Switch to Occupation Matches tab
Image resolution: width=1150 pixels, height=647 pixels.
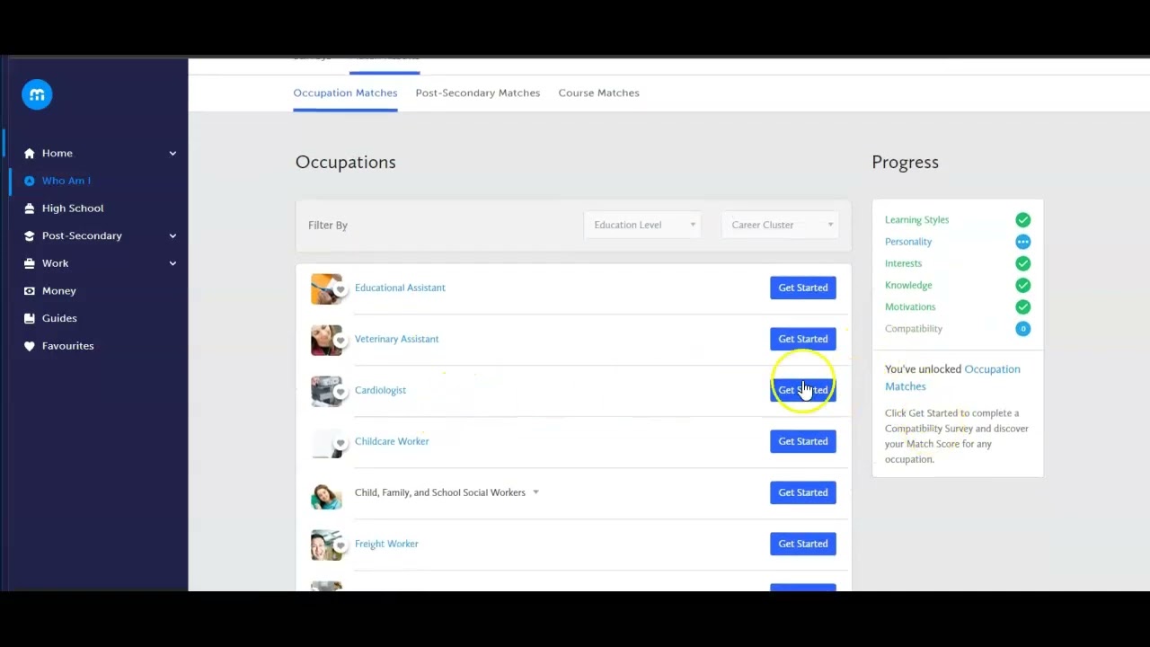tap(345, 93)
